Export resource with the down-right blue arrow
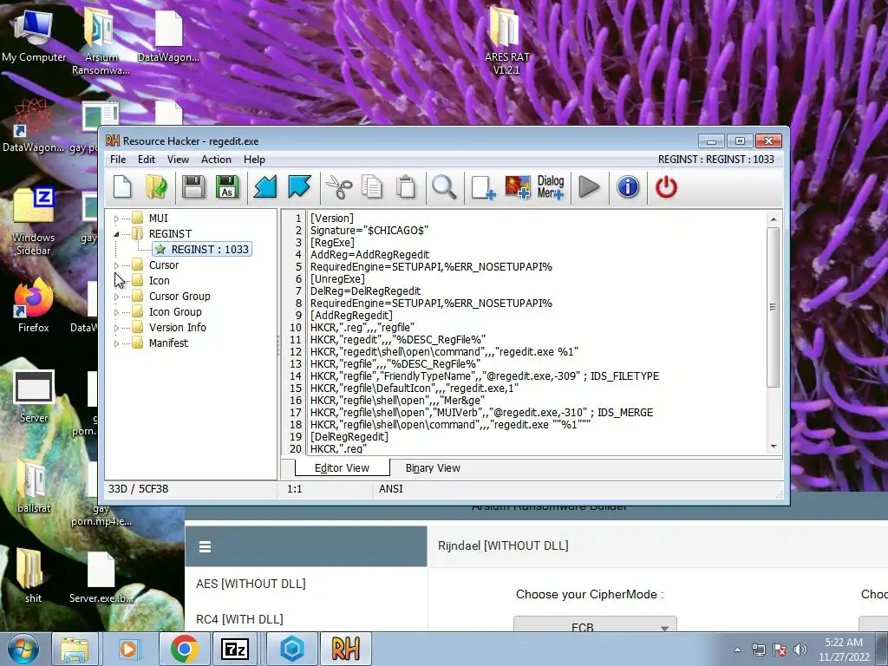Image resolution: width=888 pixels, height=666 pixels. coord(299,187)
